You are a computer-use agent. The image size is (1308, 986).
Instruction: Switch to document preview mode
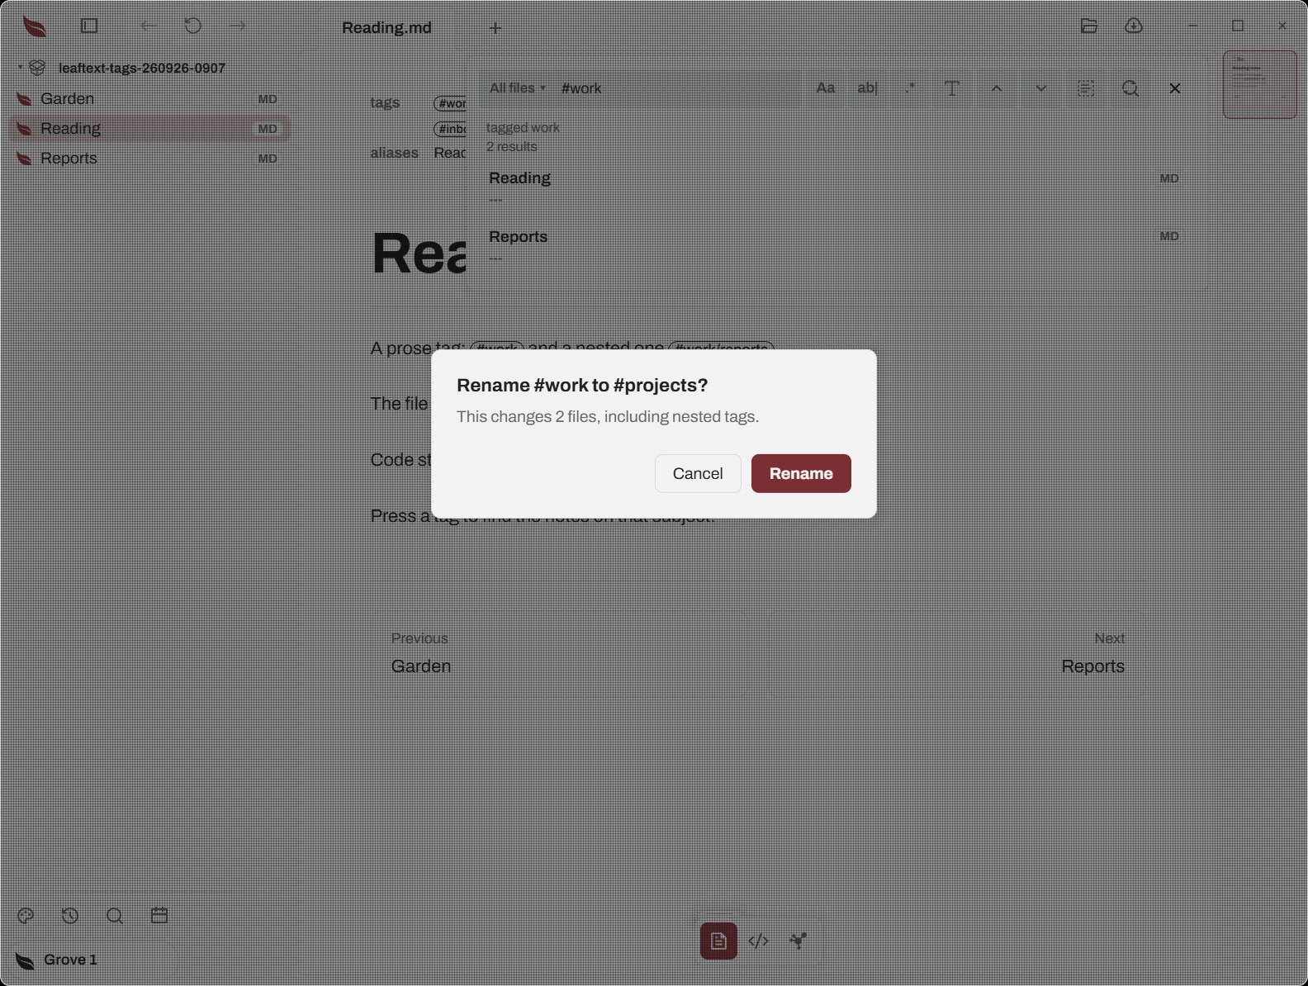click(x=718, y=941)
